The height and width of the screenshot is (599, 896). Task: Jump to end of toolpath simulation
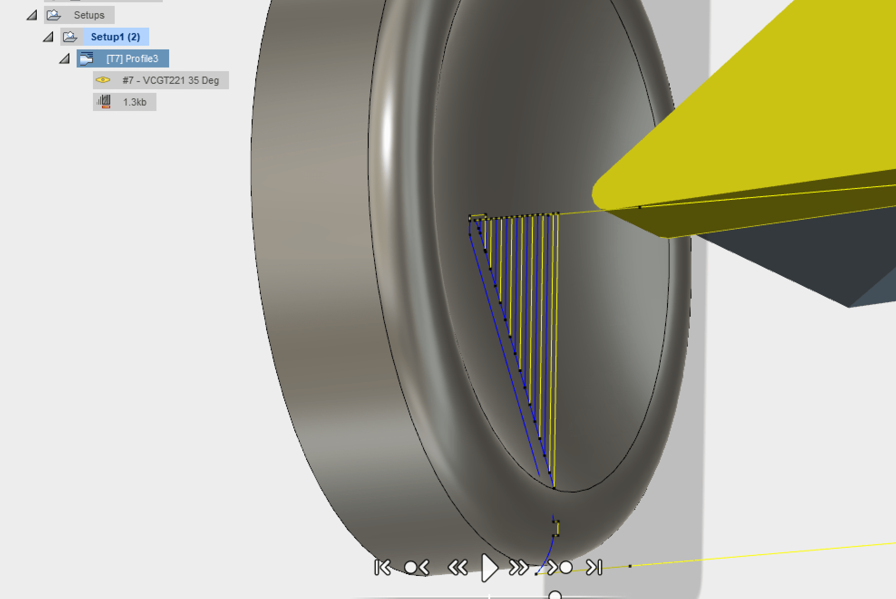coord(594,567)
